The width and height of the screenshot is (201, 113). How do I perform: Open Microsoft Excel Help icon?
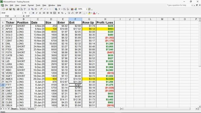pyautogui.click(x=89, y=9)
